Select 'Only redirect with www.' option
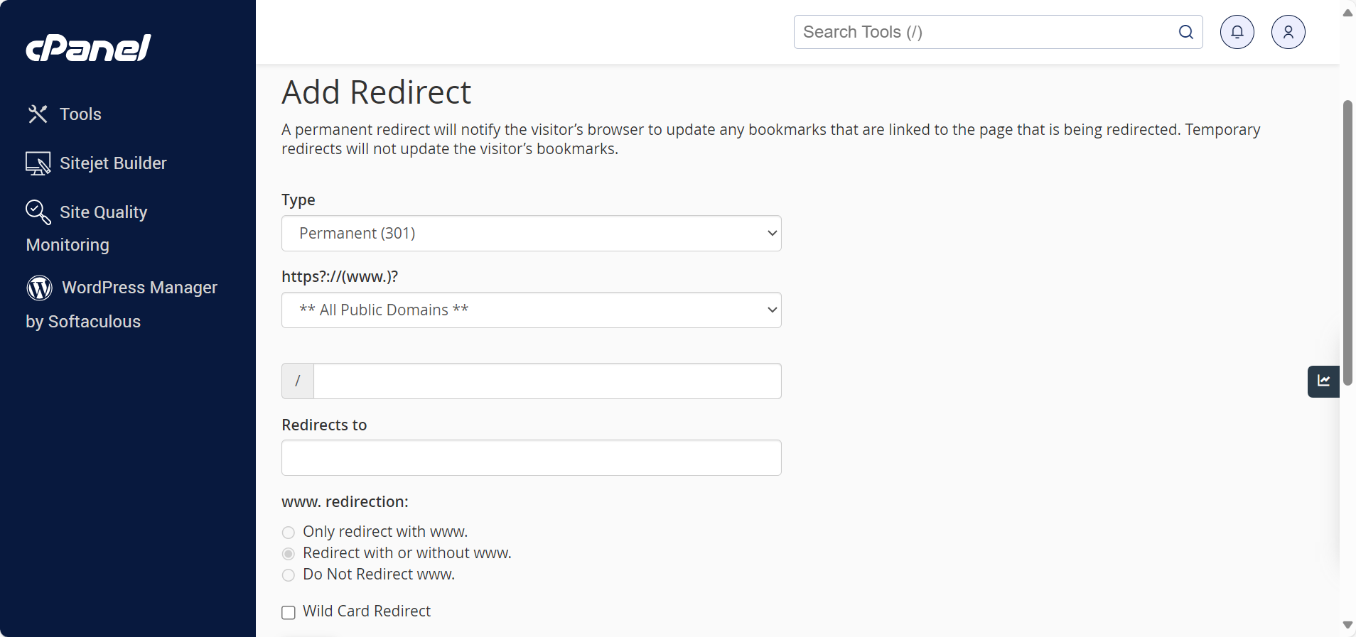Screen dimensions: 1356x637 [287, 533]
